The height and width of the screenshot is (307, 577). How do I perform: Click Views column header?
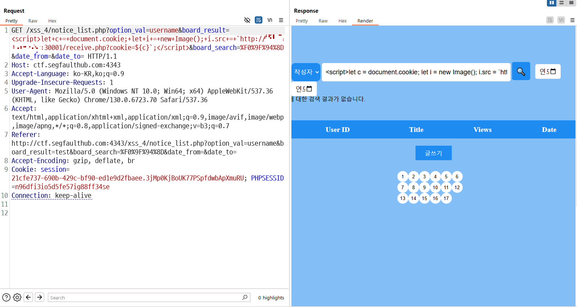pyautogui.click(x=483, y=130)
